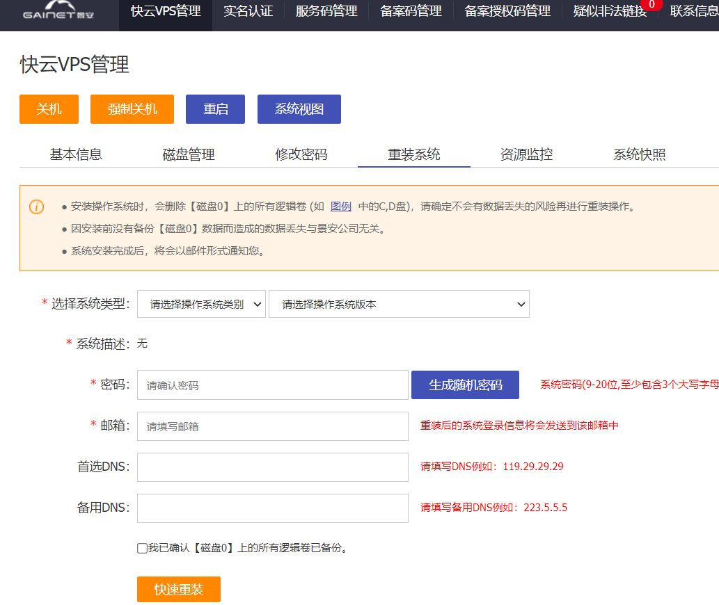Click the 首选DNS text field
Viewport: 719px width, 605px height.
(x=272, y=467)
